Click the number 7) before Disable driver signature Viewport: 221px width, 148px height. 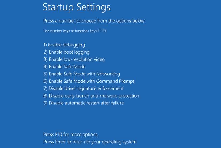[x=45, y=88]
